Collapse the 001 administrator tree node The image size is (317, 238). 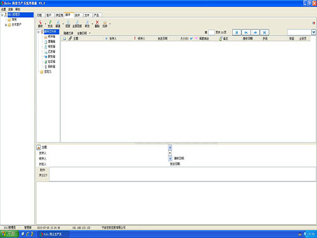pyautogui.click(x=2, y=15)
